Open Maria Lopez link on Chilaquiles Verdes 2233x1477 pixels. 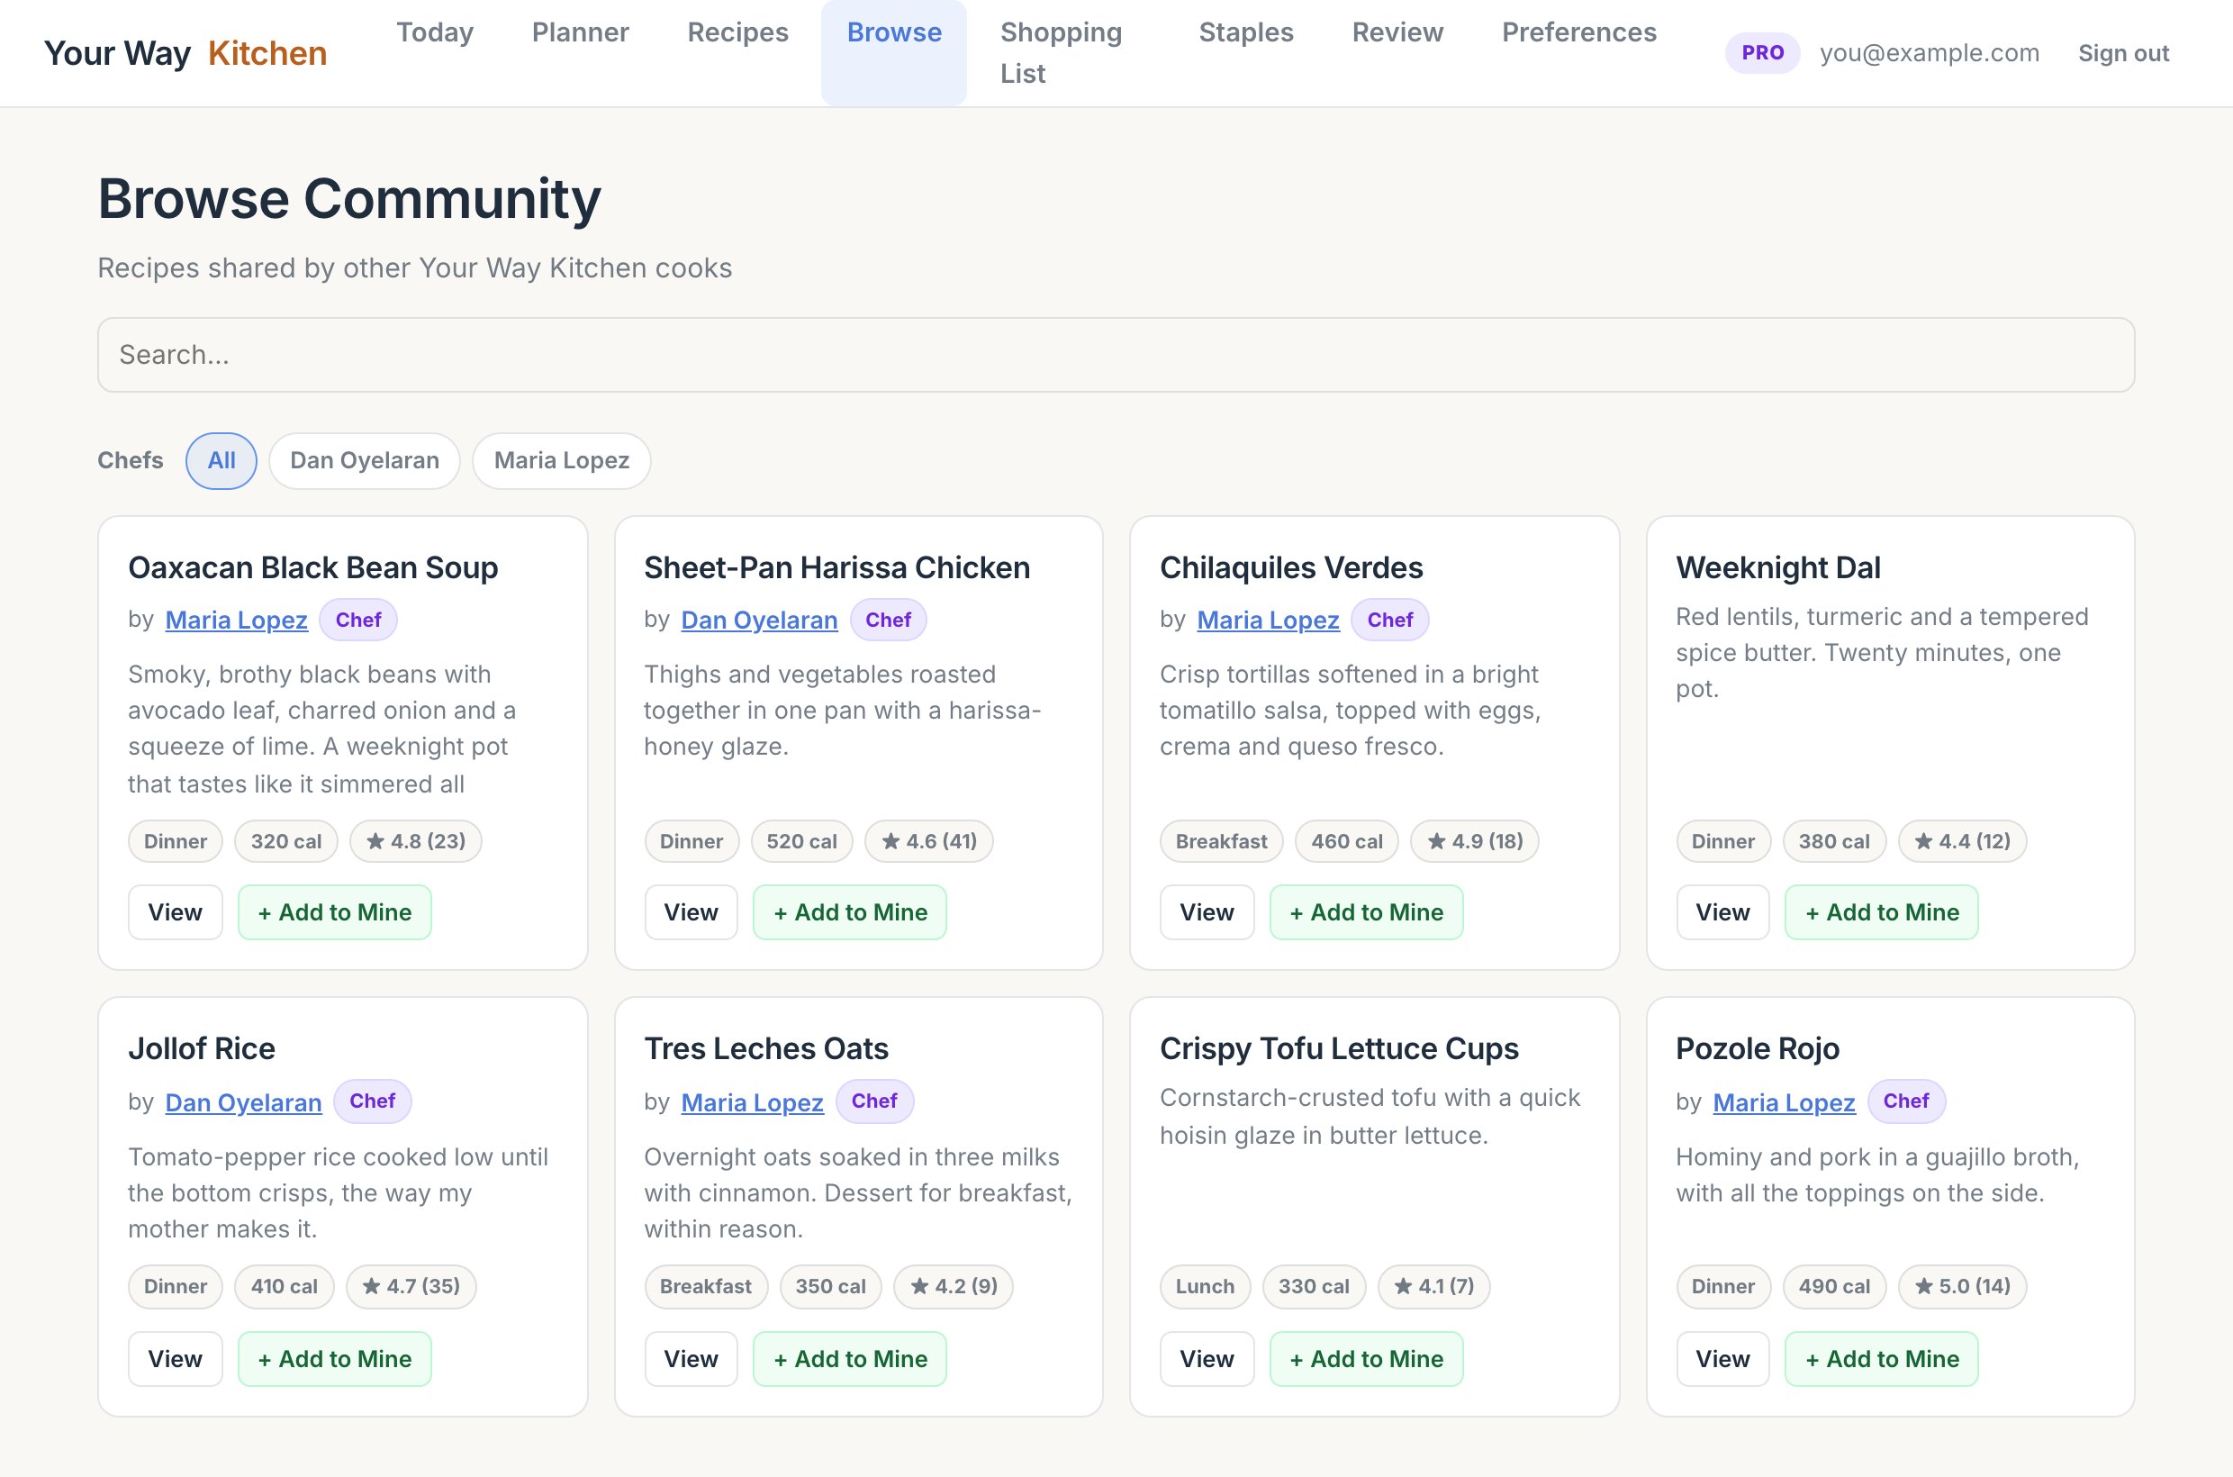1268,620
